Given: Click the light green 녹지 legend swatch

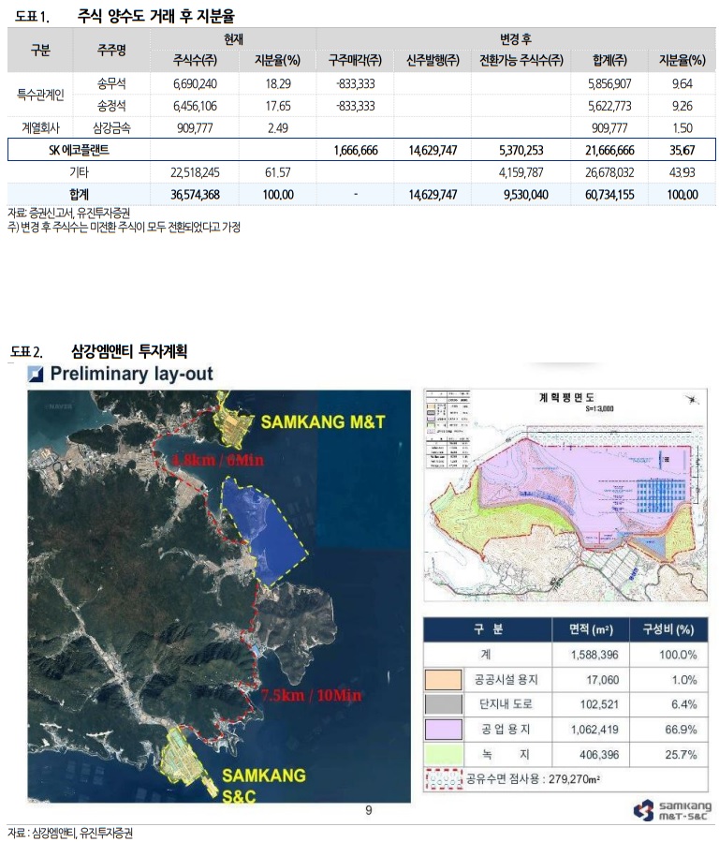Looking at the screenshot, I should [443, 755].
